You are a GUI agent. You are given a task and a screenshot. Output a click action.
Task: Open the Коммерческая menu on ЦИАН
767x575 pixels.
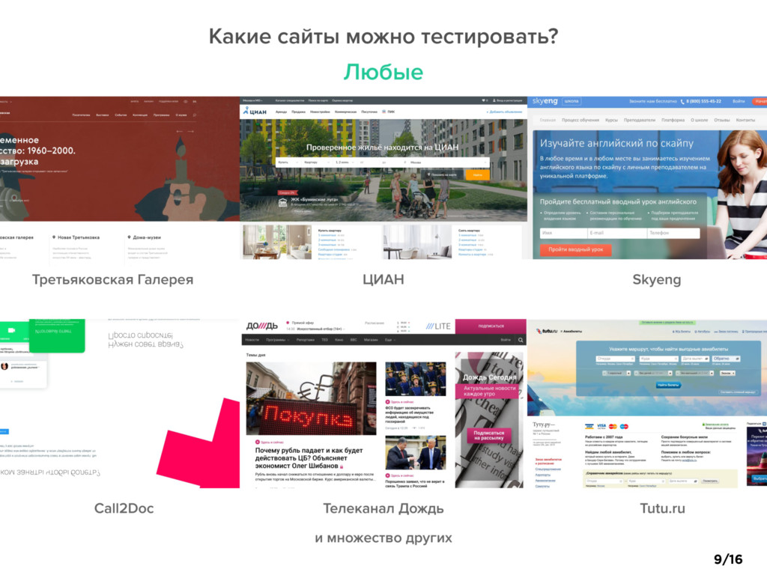[345, 112]
